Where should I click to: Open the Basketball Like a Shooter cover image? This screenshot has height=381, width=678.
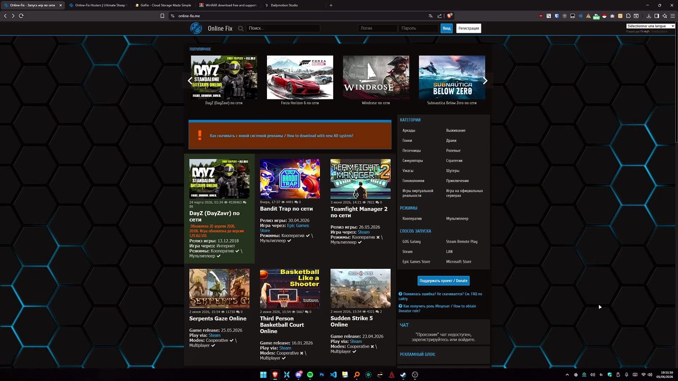click(290, 288)
